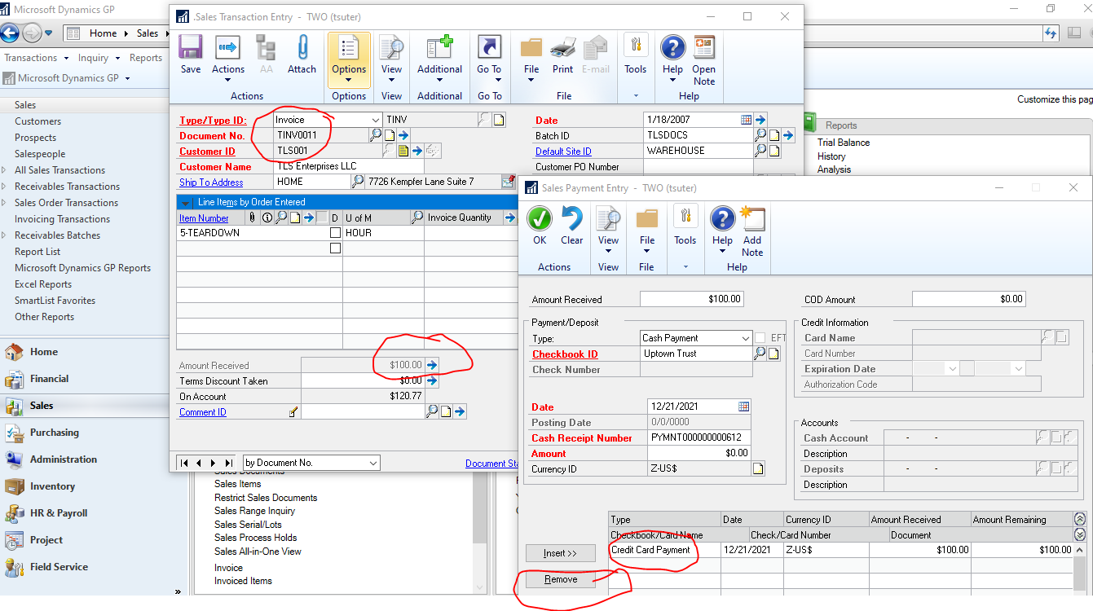Click Add Note in Sales Payment Entry
The height and width of the screenshot is (611, 1093).
pos(752,232)
